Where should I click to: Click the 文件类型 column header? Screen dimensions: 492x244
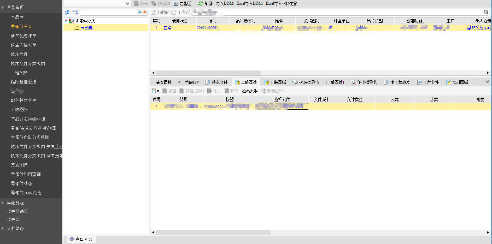(x=355, y=99)
